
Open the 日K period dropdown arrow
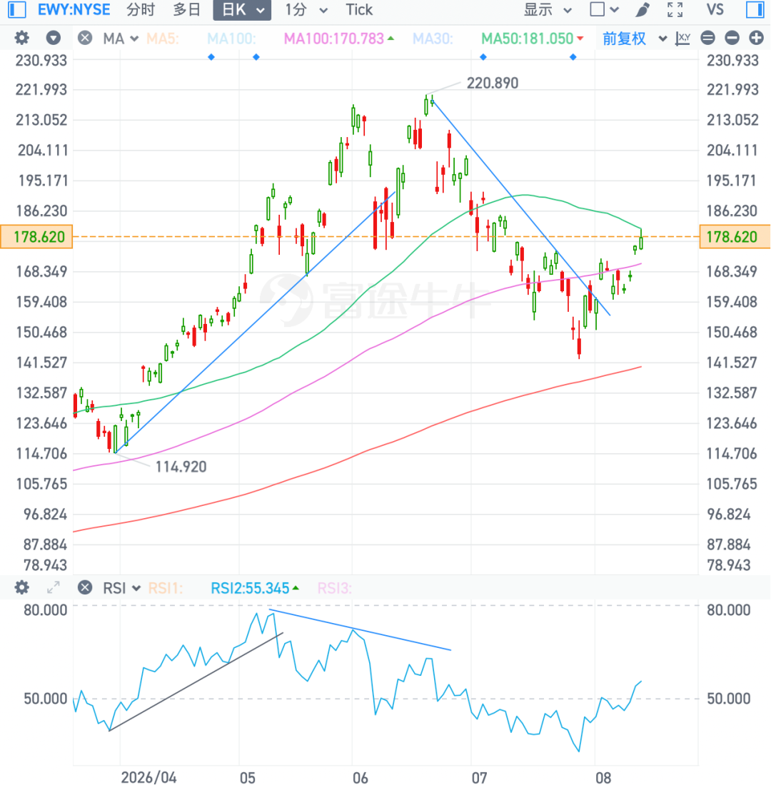click(260, 10)
